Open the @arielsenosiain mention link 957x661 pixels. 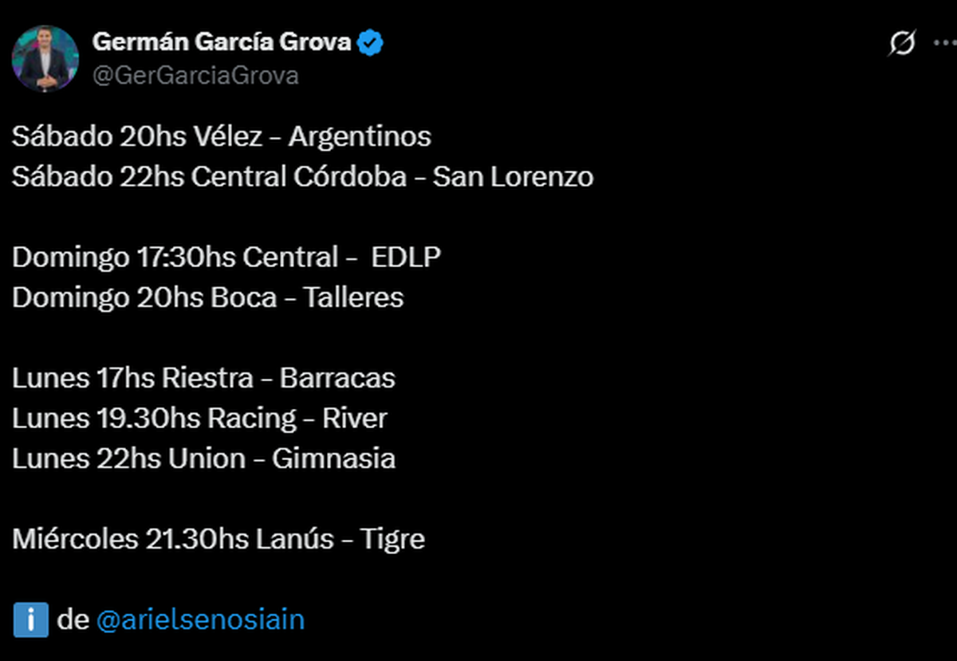[200, 620]
